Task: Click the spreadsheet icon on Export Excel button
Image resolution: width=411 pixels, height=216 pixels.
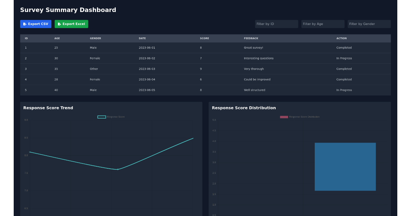Action: tap(59, 24)
